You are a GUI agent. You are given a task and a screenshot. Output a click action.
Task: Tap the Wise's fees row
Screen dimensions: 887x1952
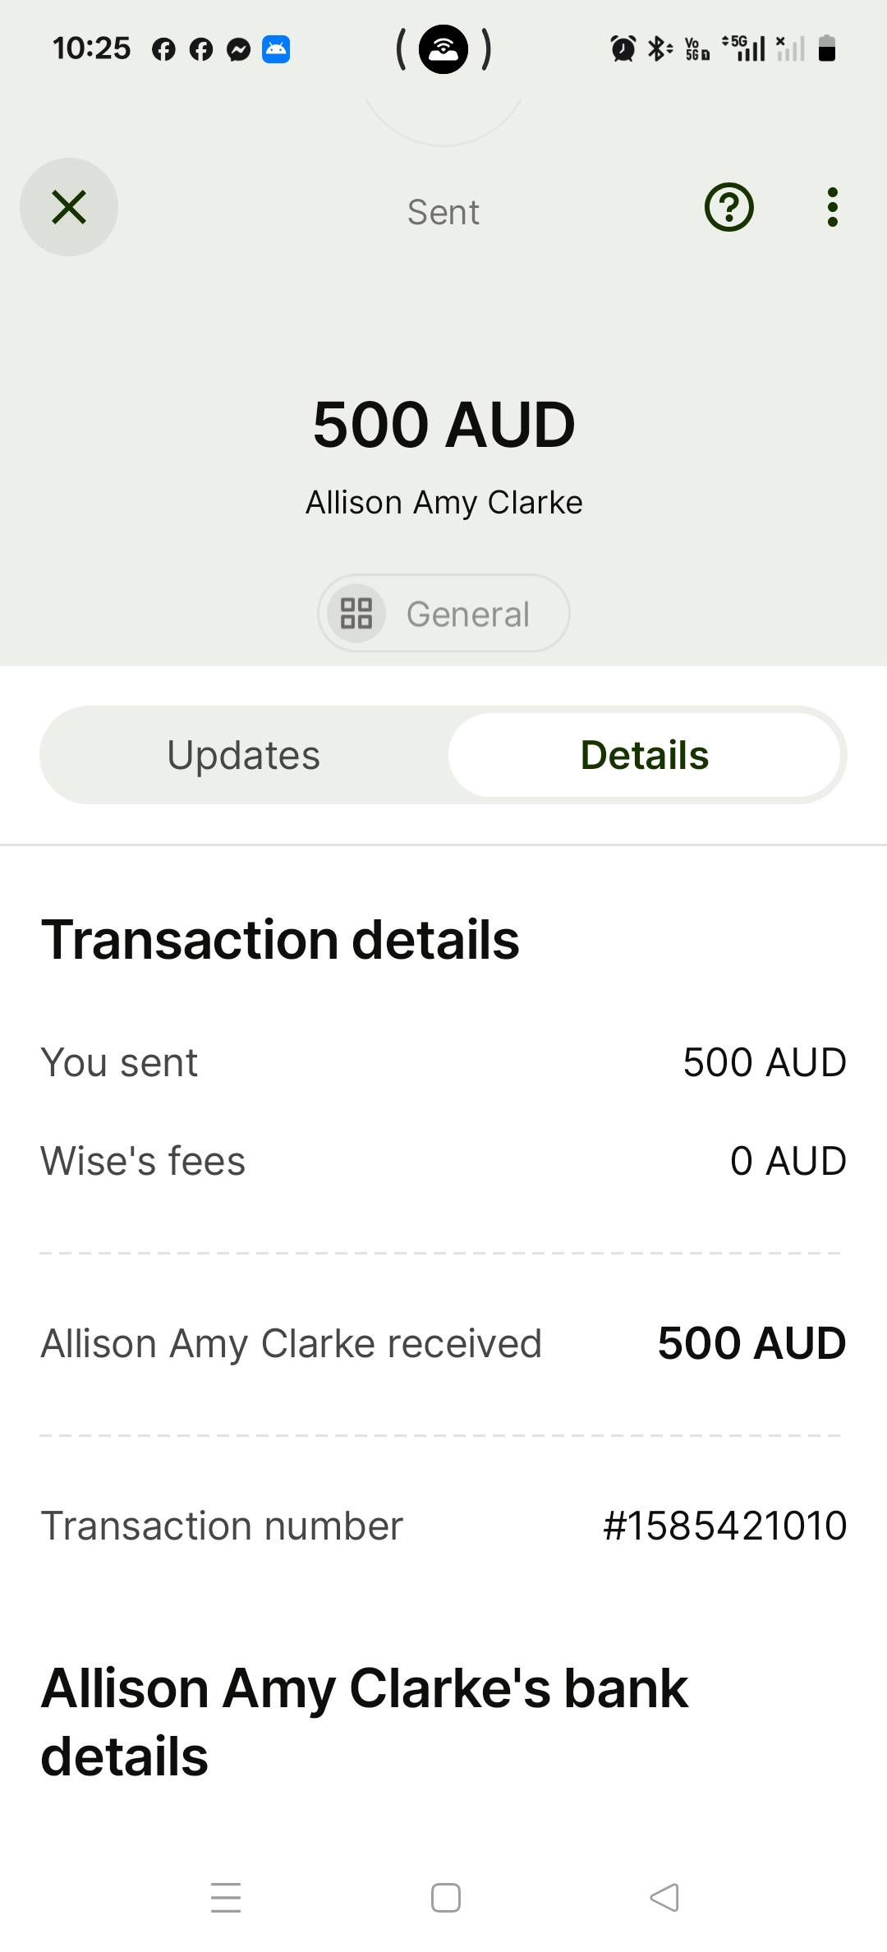[x=443, y=1161]
